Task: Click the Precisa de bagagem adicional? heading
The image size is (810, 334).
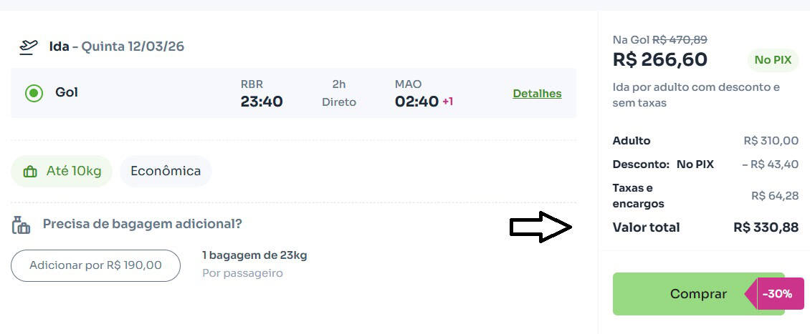Action: pos(142,224)
